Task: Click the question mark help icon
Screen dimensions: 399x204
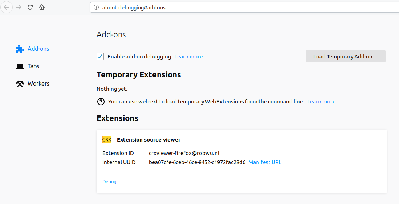Action: point(101,102)
